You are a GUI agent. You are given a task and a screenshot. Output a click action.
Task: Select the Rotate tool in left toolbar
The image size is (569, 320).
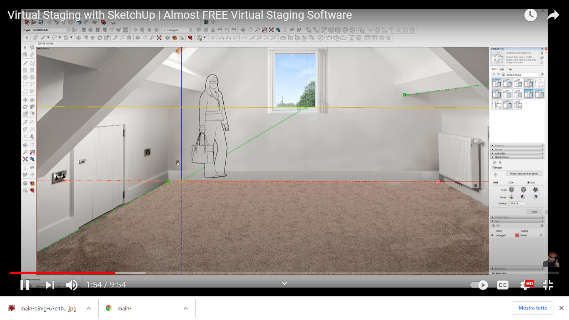25,107
